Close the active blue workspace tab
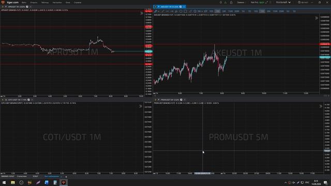331x186 pixels. click(x=62, y=177)
